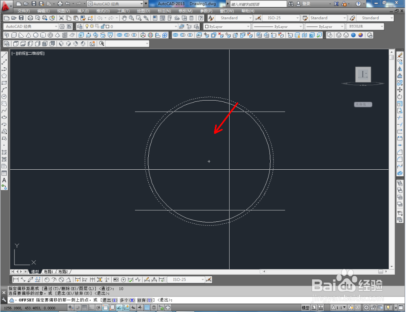
Task: Click the Realistic visual style blue sphere icon
Action: point(353,35)
